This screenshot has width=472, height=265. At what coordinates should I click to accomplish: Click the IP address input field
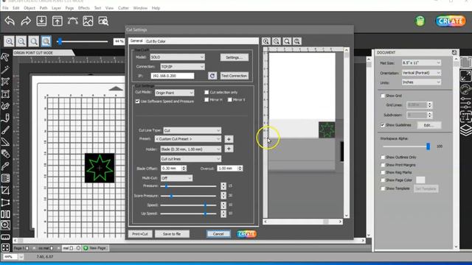[x=173, y=76]
